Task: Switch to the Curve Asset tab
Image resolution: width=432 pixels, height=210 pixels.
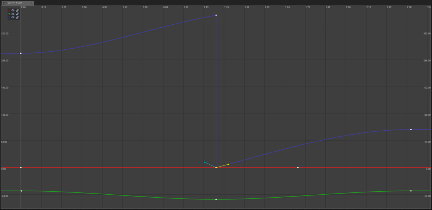Action: (x=17, y=3)
